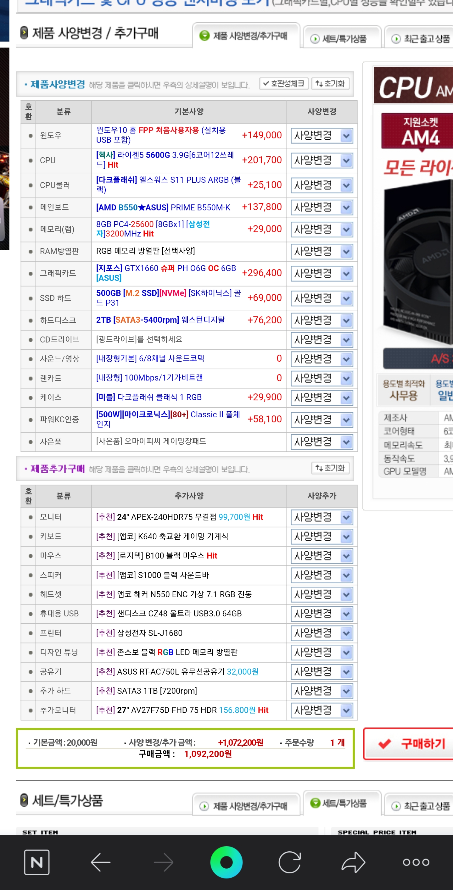The height and width of the screenshot is (890, 453).
Task: Open 사양변경 dropdown for 메인보드 row
Action: [x=322, y=207]
